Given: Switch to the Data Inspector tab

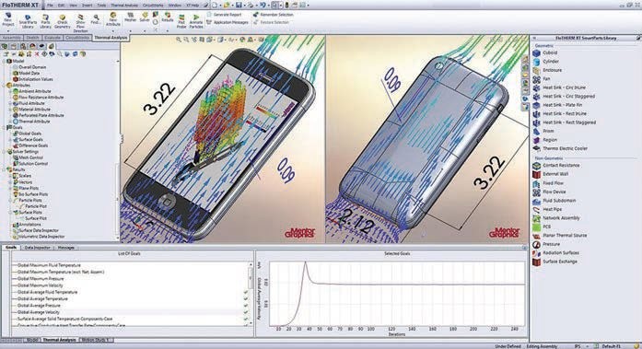Looking at the screenshot, I should pyautogui.click(x=37, y=248).
